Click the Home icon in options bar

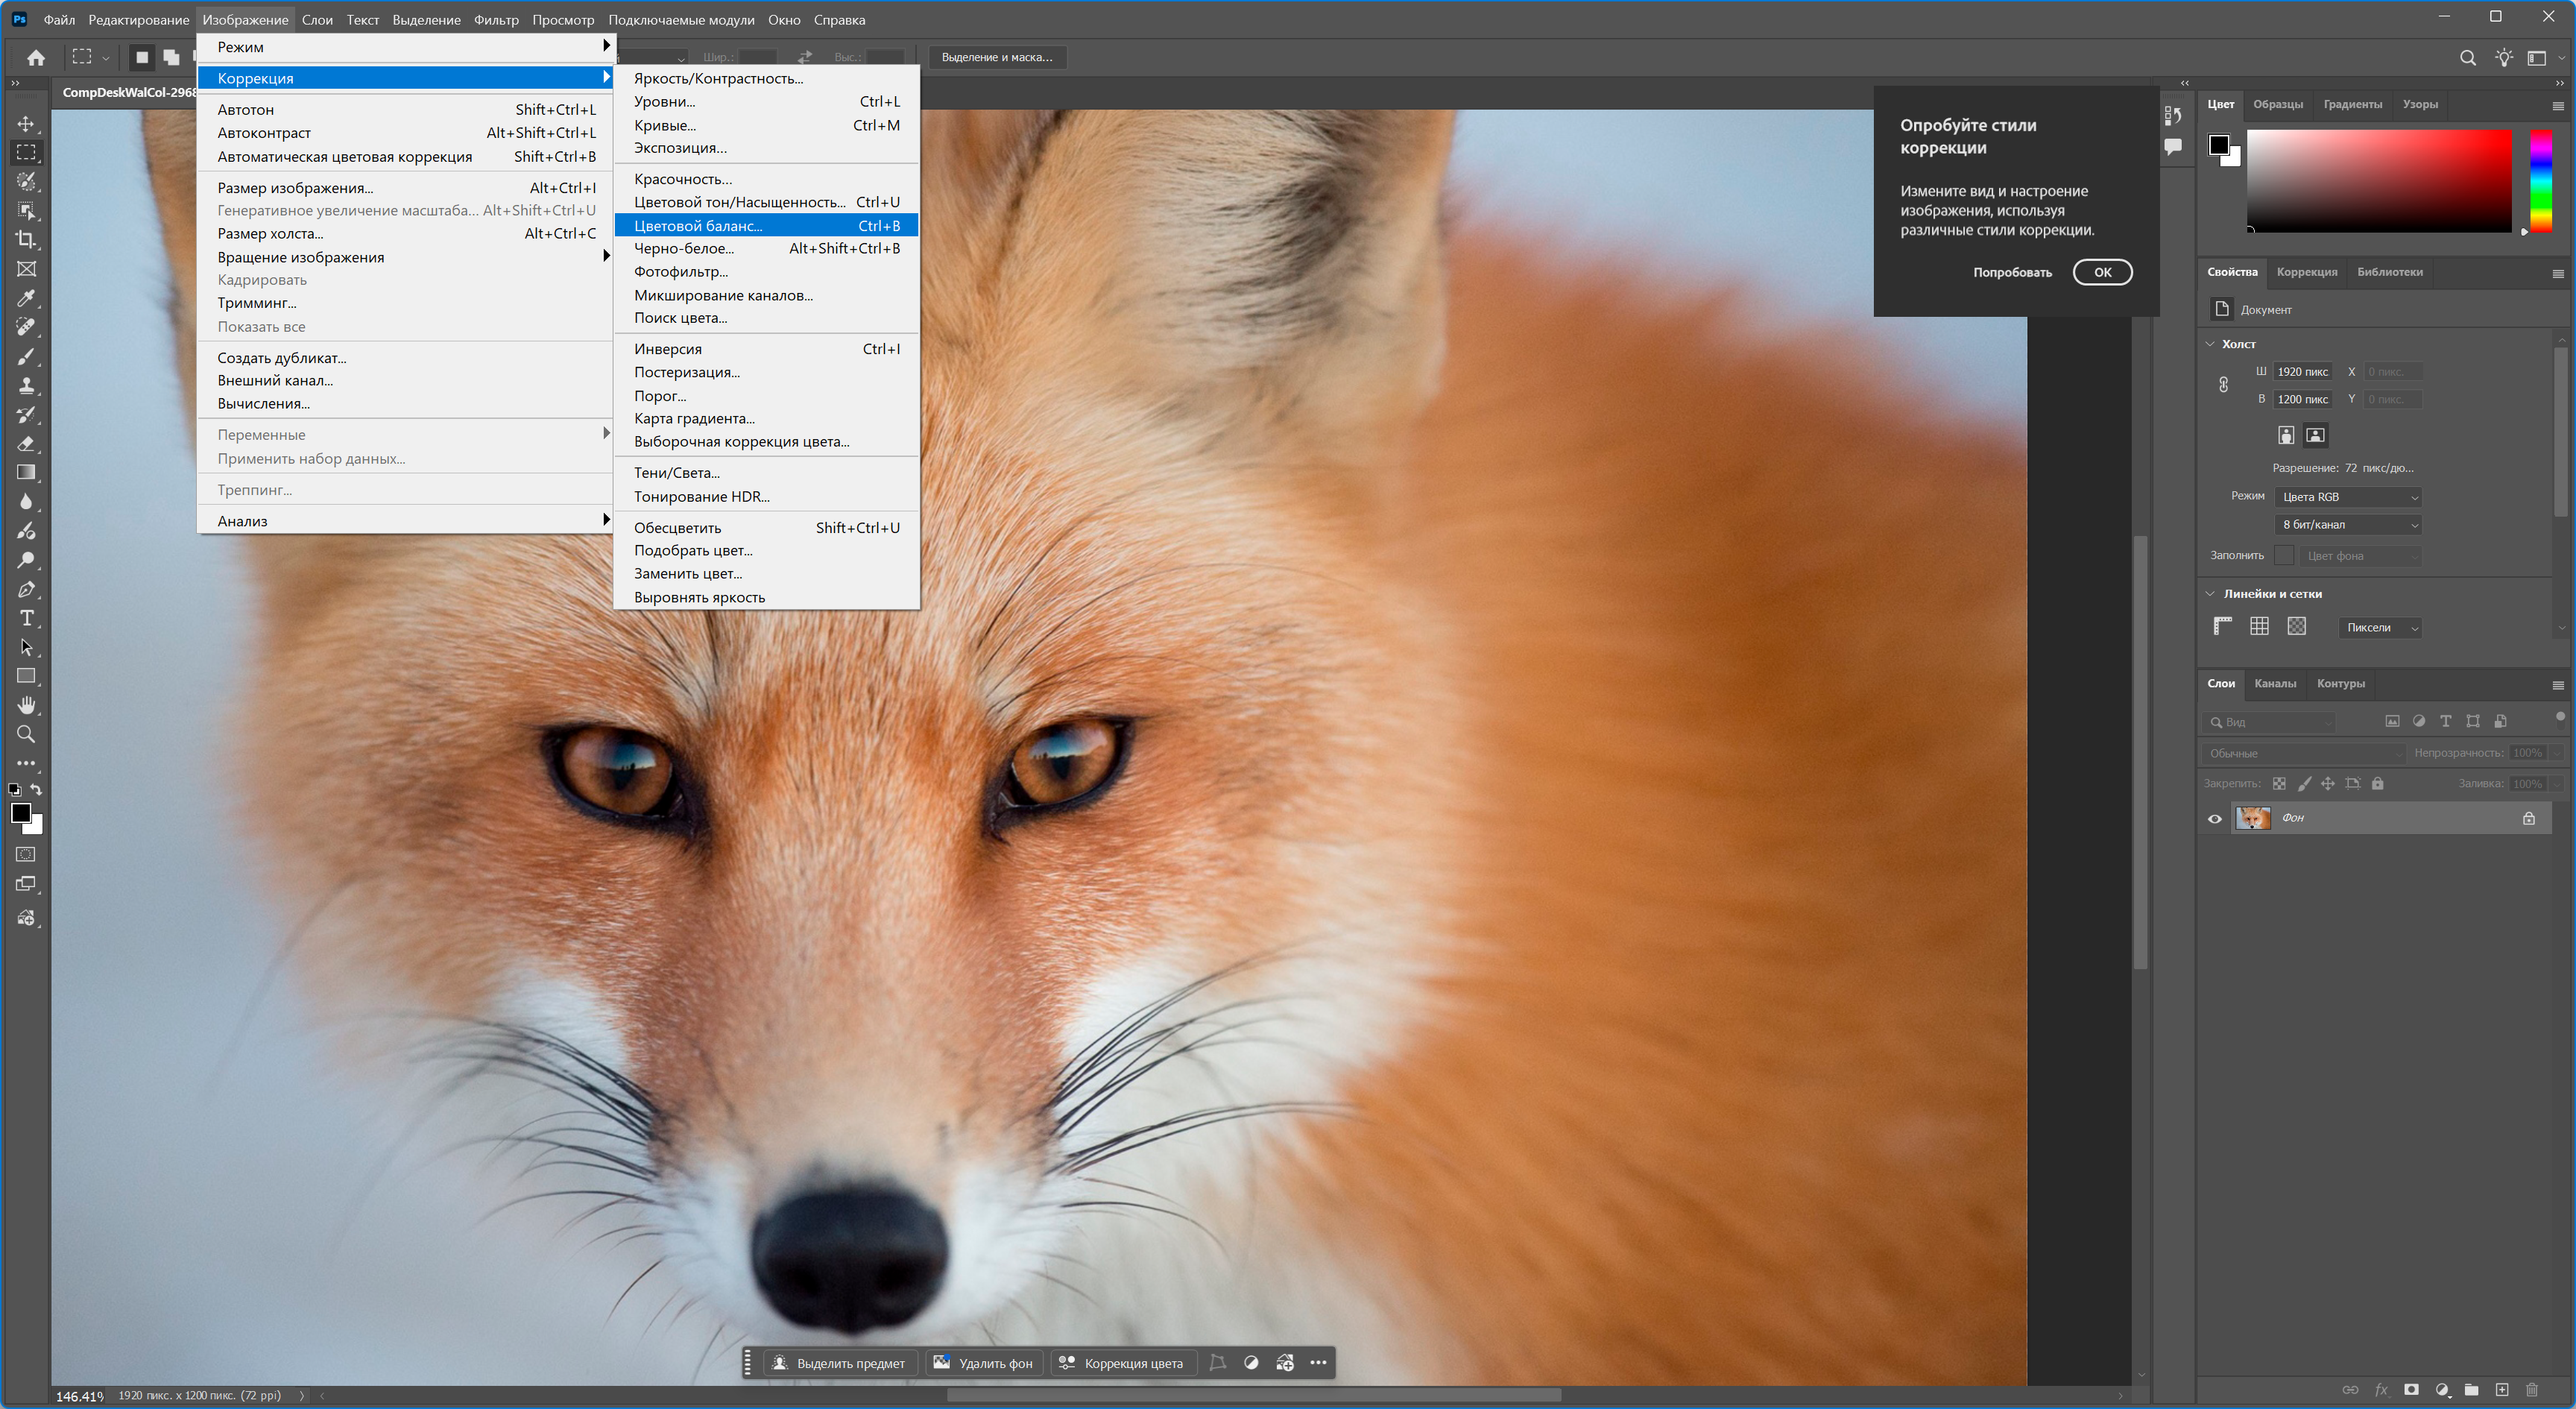tap(36, 57)
